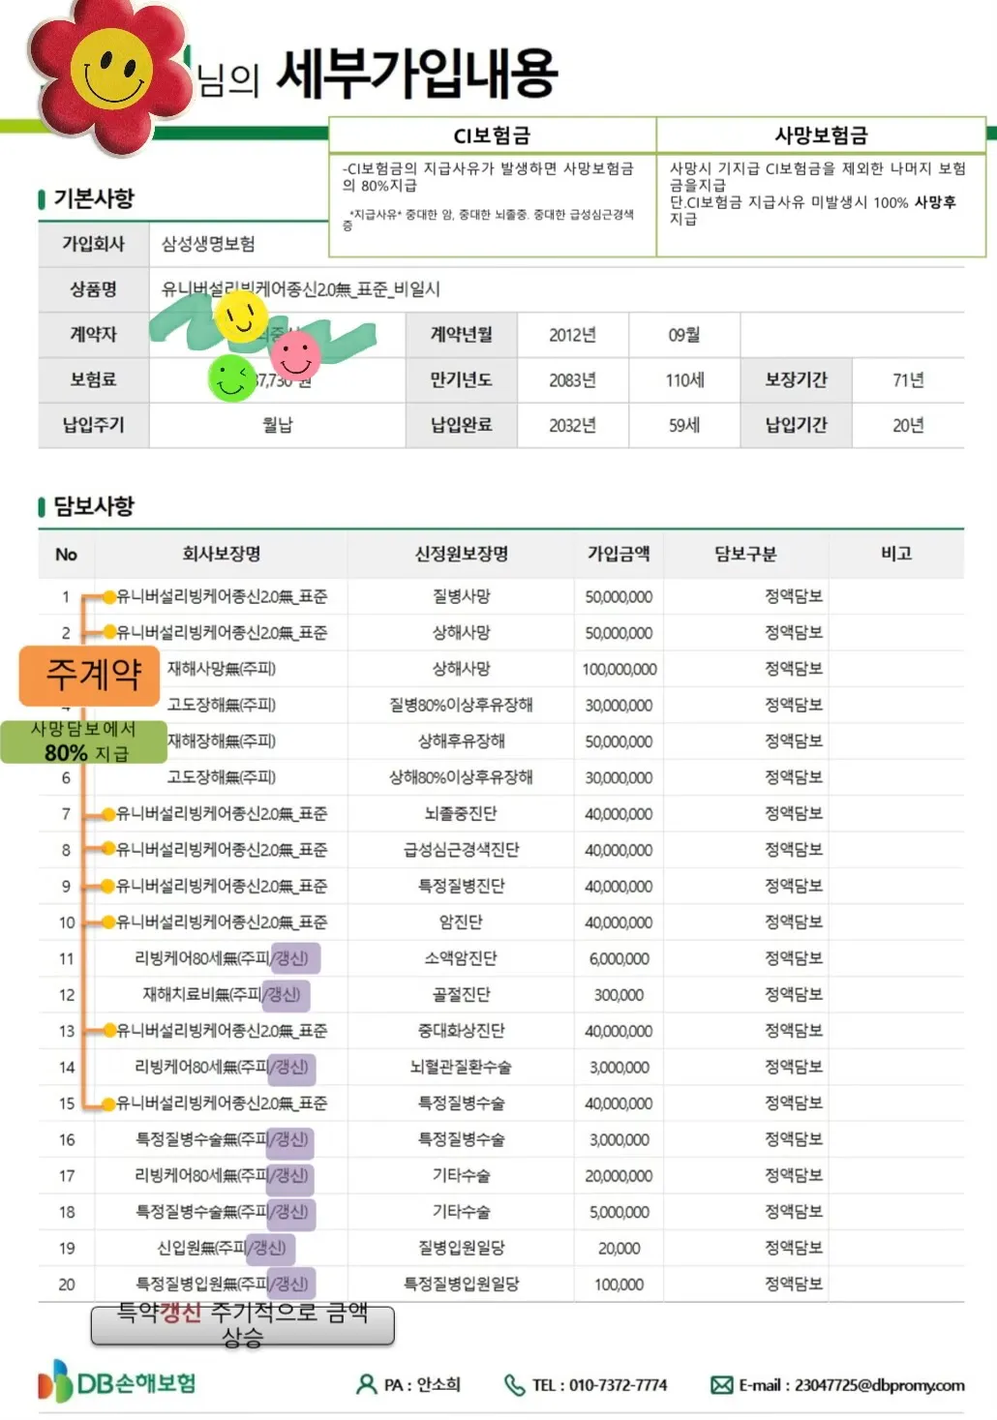Select the coverage period 71년
The width and height of the screenshot is (997, 1420).
tap(908, 380)
